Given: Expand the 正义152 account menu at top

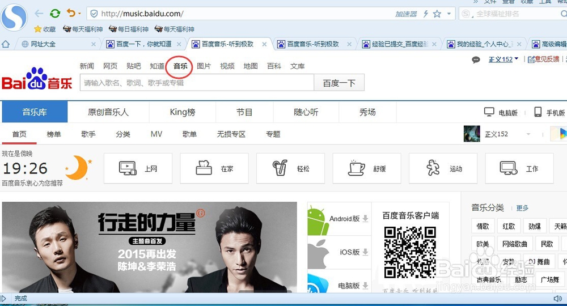Looking at the screenshot, I should click(x=503, y=59).
